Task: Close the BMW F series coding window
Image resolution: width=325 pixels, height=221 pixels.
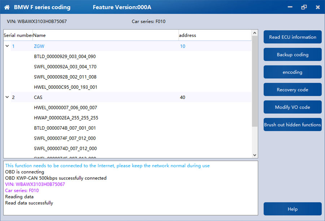Action: [x=317, y=7]
